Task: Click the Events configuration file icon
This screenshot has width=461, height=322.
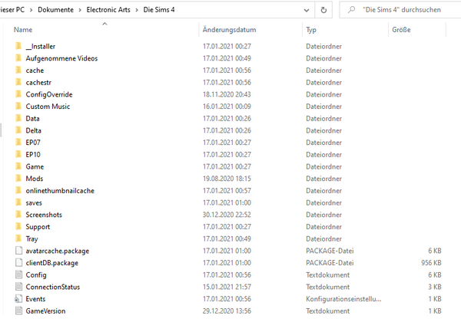Action: [18, 299]
